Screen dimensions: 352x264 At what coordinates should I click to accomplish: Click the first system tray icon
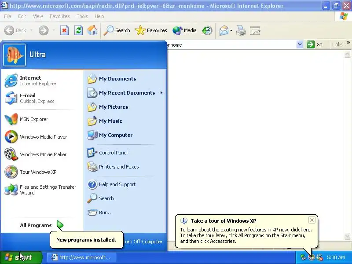pos(303,257)
